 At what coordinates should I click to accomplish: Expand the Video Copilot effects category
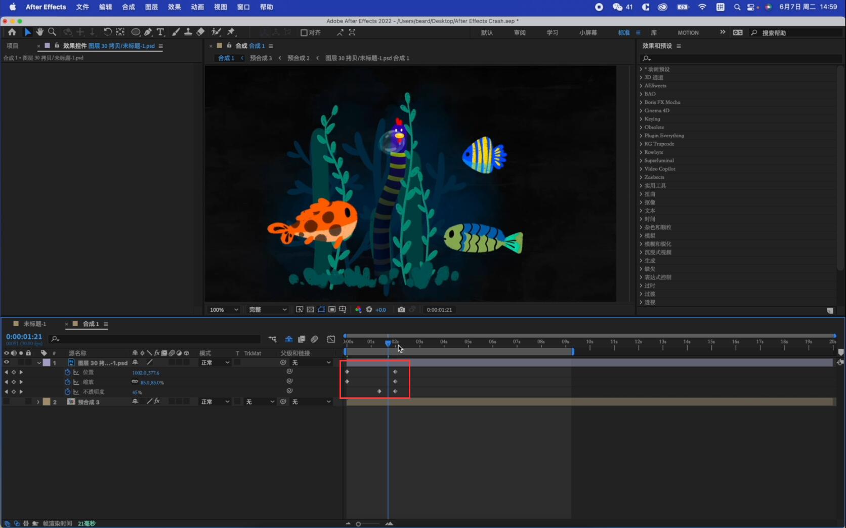tap(641, 169)
